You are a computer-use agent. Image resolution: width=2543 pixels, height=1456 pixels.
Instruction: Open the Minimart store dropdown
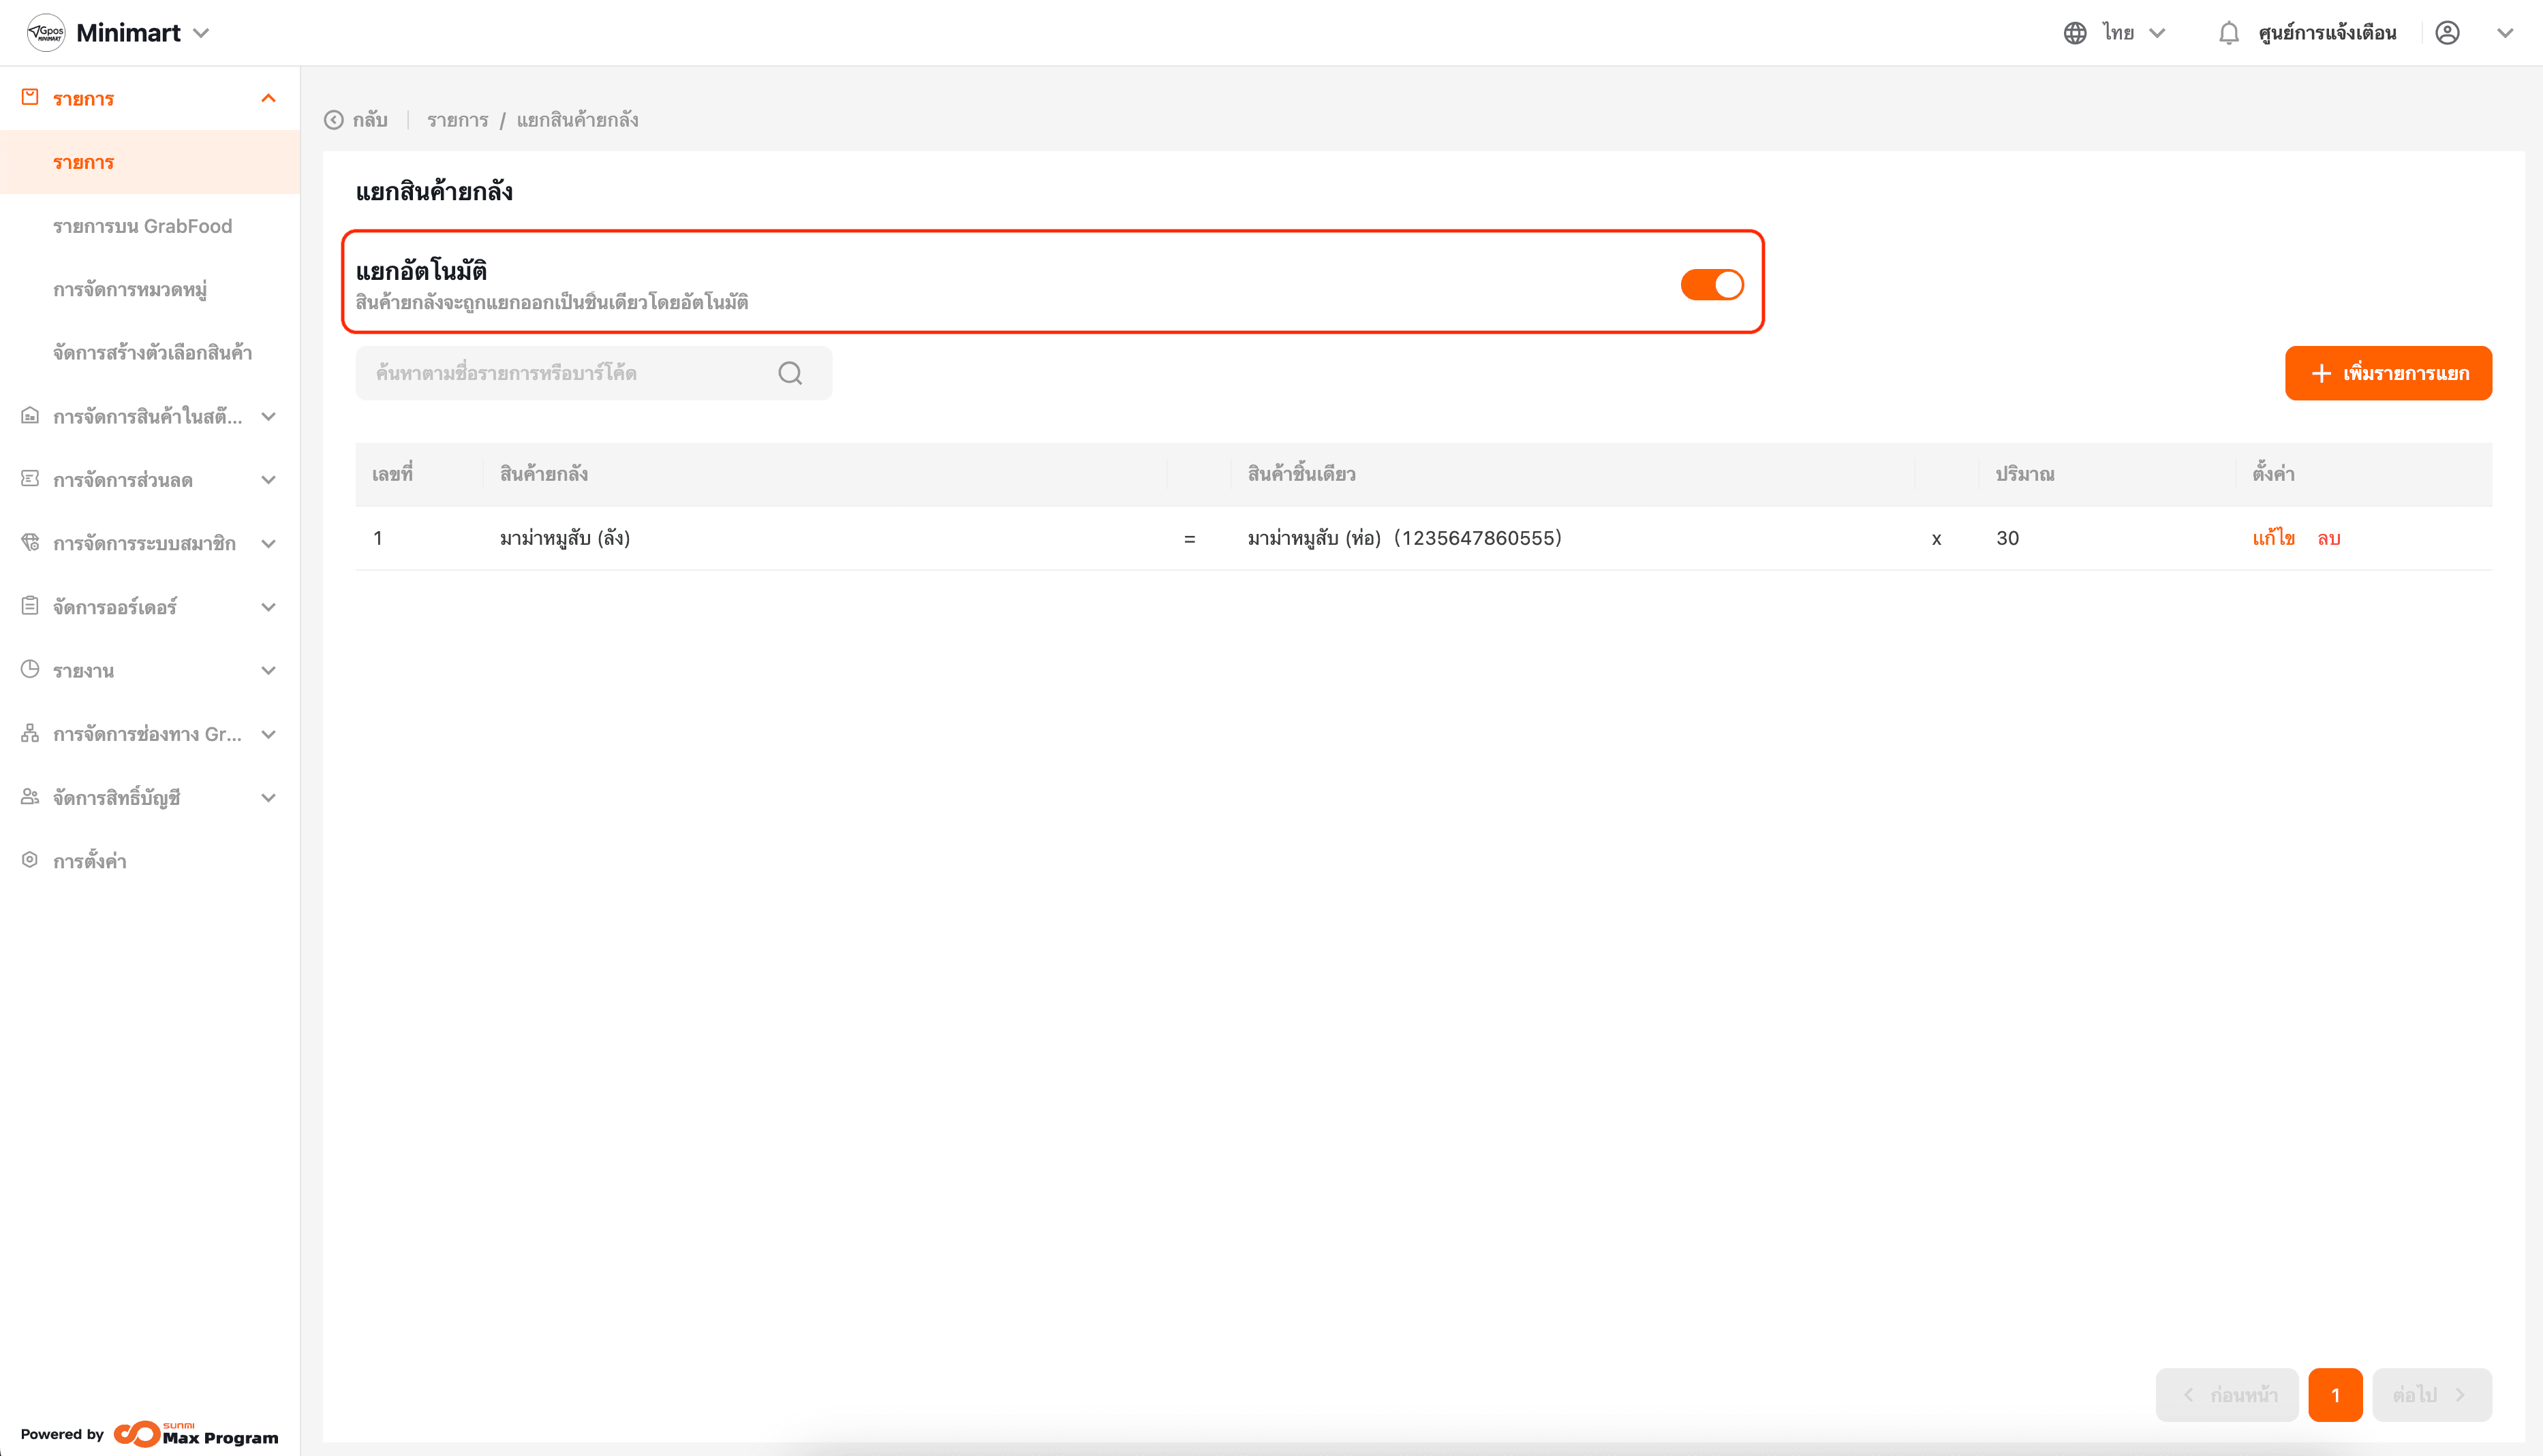pos(201,33)
